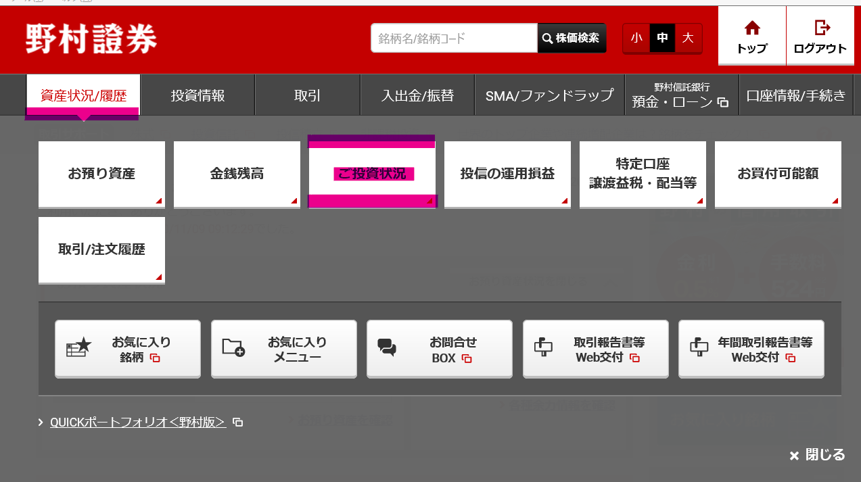Open お気に入りメニュー button
Image resolution: width=861 pixels, height=482 pixels.
click(284, 350)
